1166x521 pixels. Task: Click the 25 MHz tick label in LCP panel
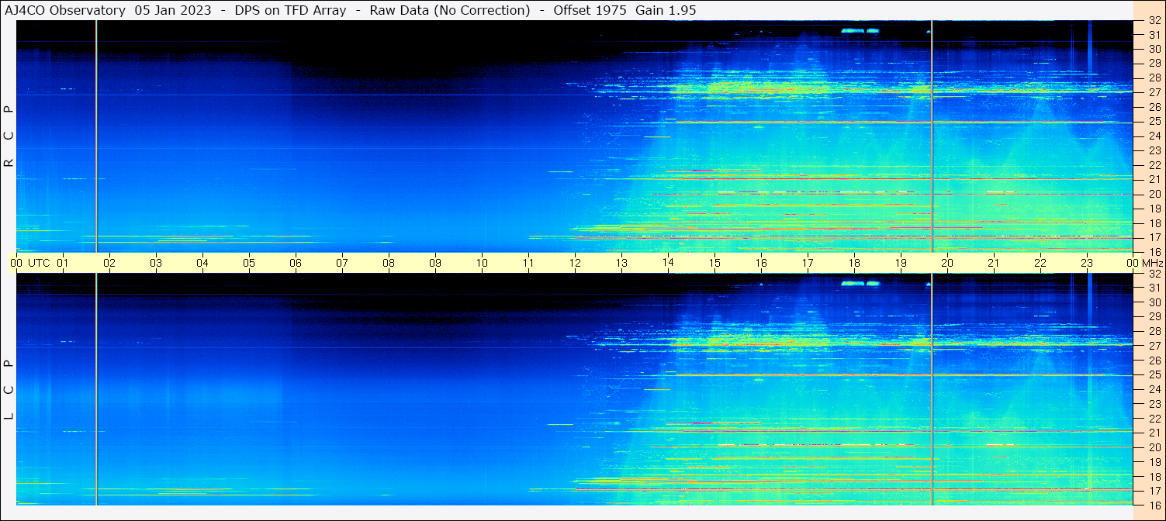point(1154,374)
